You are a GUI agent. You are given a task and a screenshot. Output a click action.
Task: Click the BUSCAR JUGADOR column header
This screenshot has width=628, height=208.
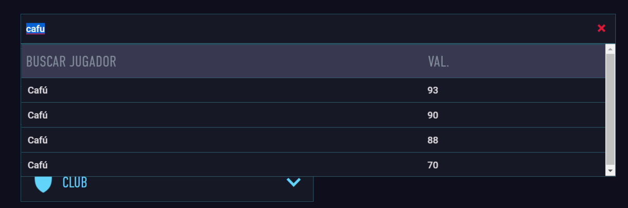pyautogui.click(x=71, y=62)
